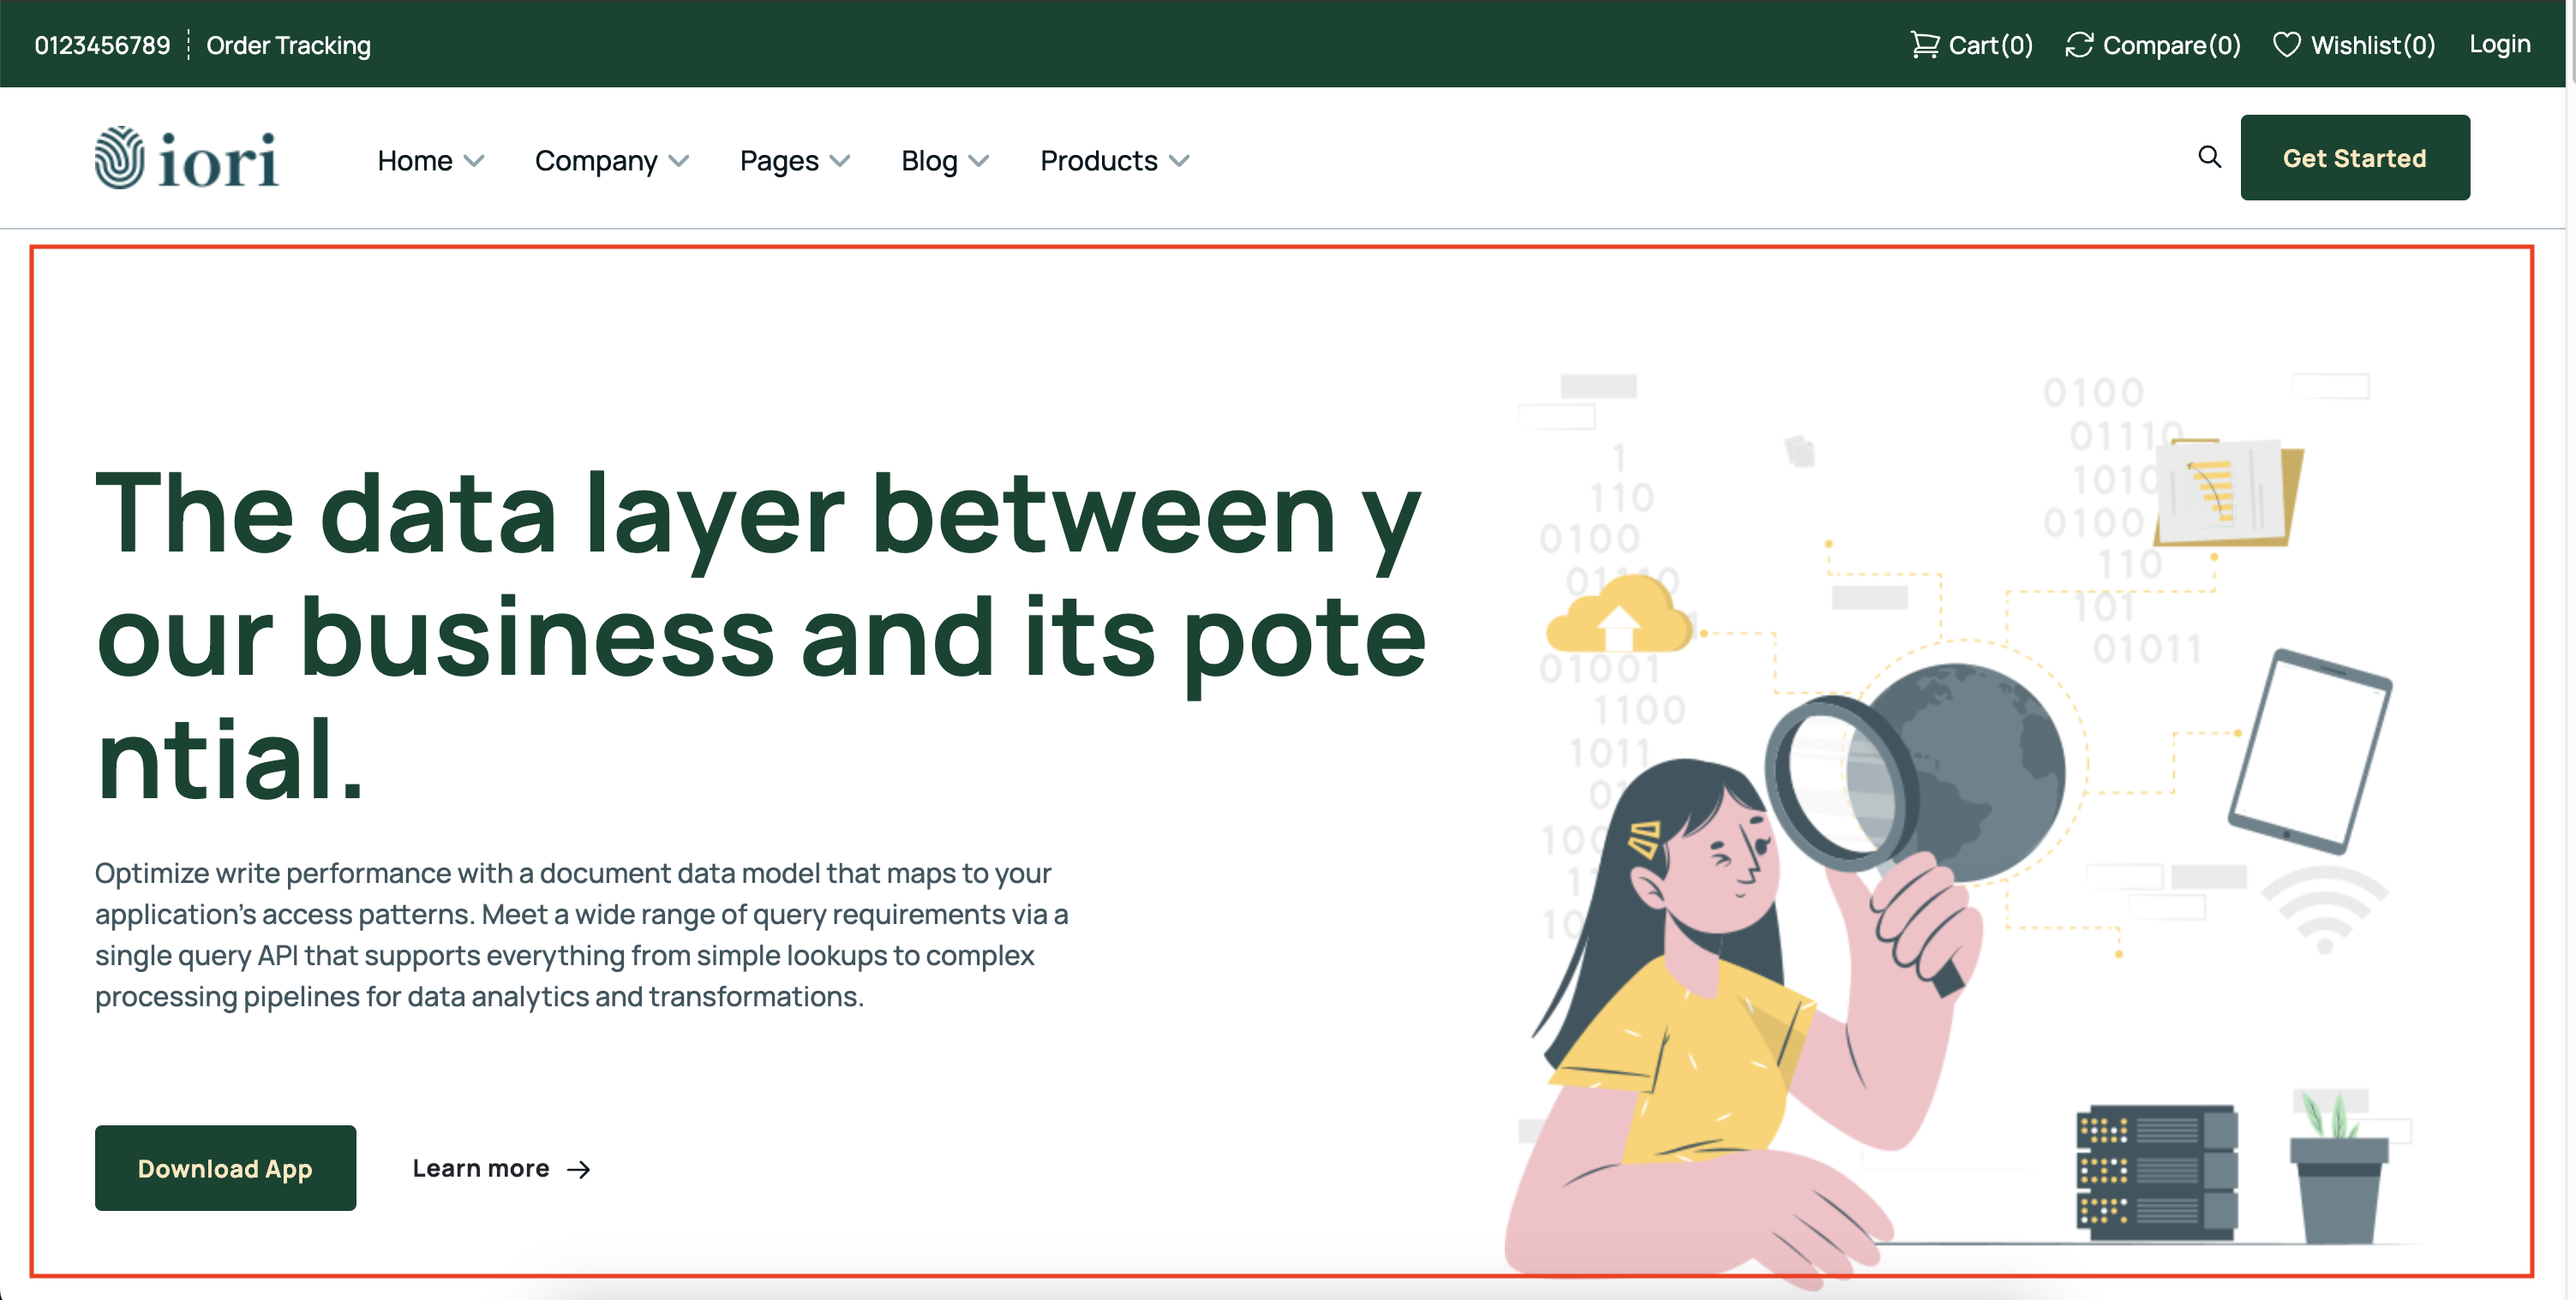Click the Login link in top bar
This screenshot has width=2576, height=1300.
point(2503,45)
